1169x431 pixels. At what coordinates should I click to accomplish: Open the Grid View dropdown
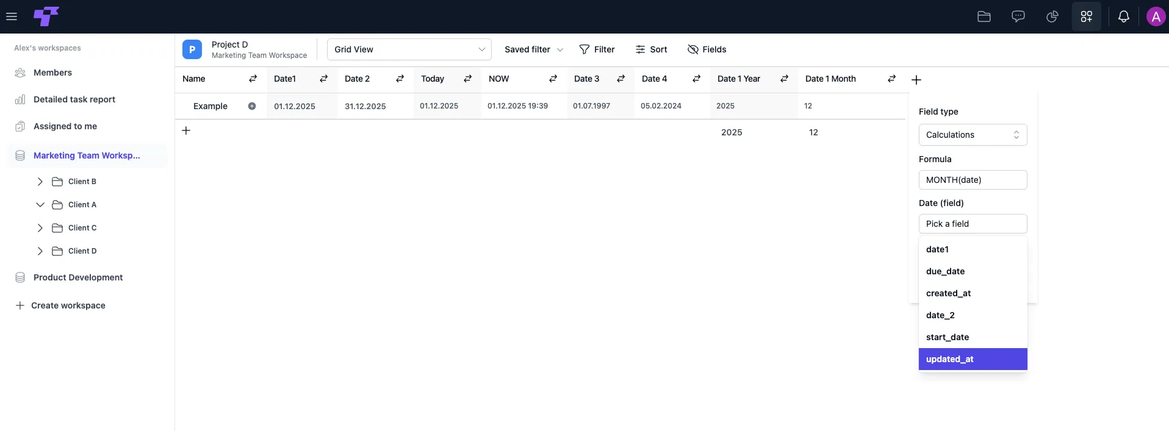409,49
